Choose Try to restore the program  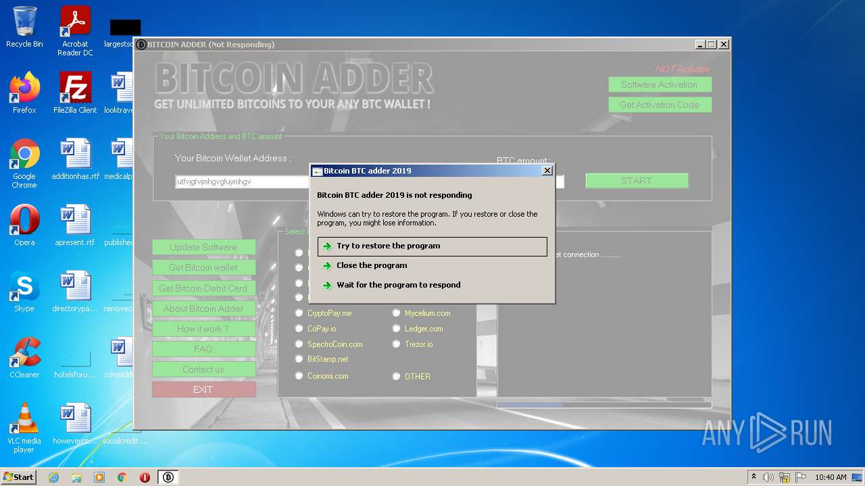pyautogui.click(x=432, y=246)
